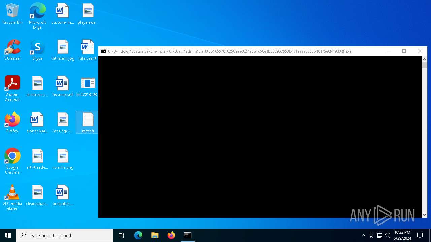Screen dimensions: 431x242
Task: Open Firefox desktop shortcut
Action: [12, 123]
